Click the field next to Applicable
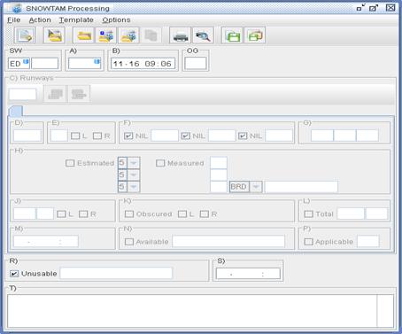This screenshot has width=402, height=334. coord(368,241)
